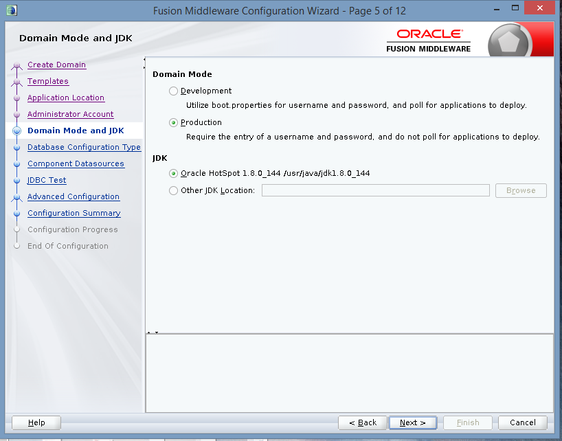The width and height of the screenshot is (562, 441).
Task: Click the Finish button
Action: point(468,422)
